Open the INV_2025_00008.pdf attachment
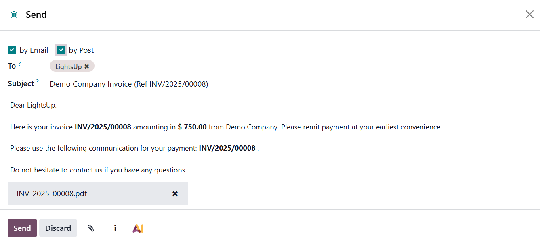The height and width of the screenshot is (245, 540). tap(52, 194)
